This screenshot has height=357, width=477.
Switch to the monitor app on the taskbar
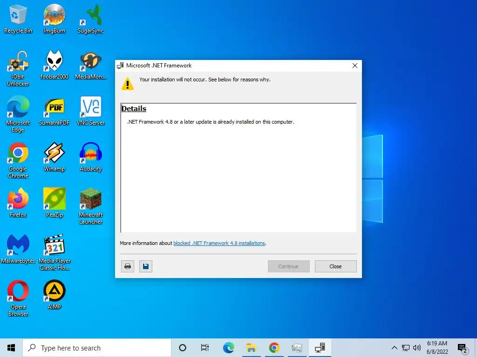coord(297,348)
